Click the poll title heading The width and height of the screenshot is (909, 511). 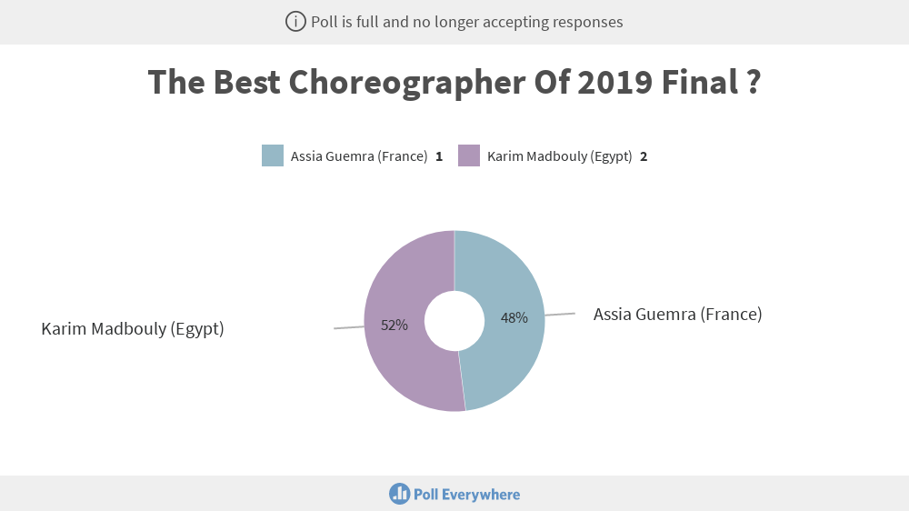click(x=454, y=82)
